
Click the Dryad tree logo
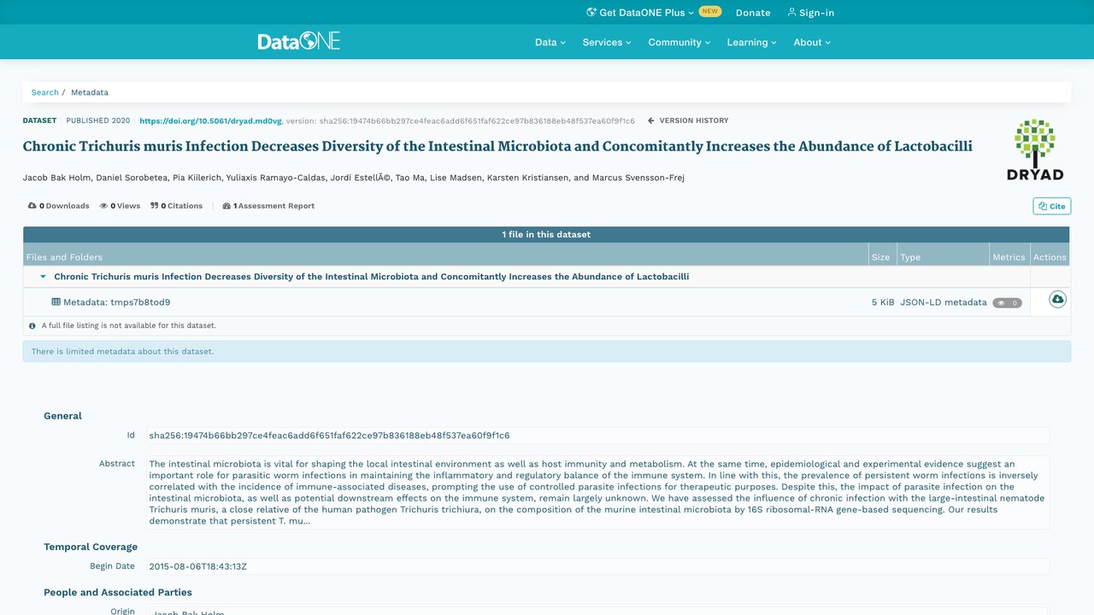[x=1035, y=149]
